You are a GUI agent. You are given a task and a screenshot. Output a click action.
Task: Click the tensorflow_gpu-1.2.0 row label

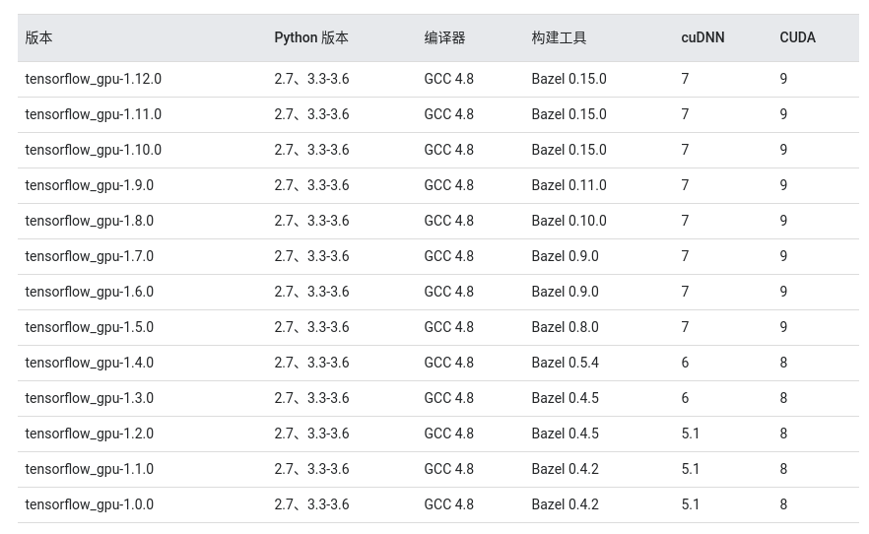[90, 434]
